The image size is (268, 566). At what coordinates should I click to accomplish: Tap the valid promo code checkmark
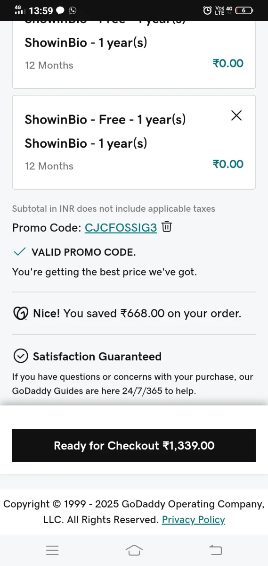(19, 252)
